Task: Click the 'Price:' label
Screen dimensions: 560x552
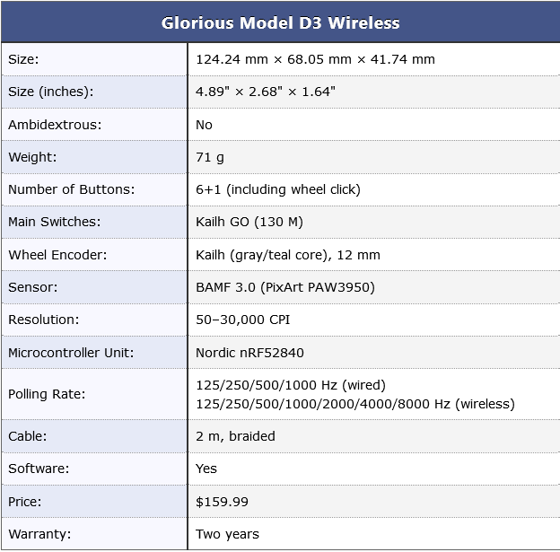Action: (x=24, y=502)
